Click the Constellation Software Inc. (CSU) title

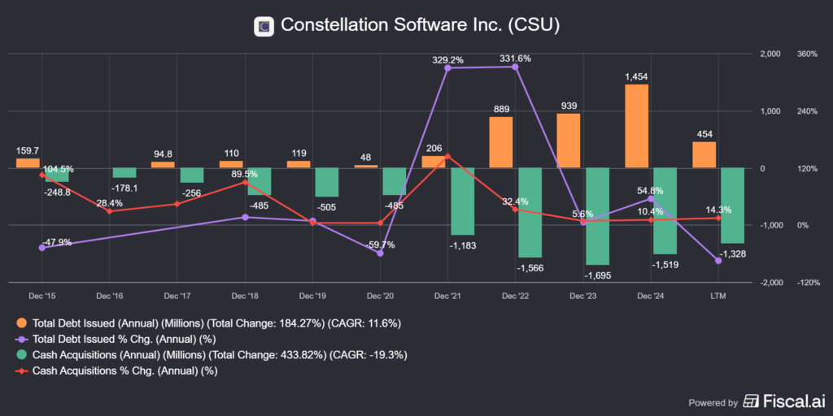click(x=420, y=26)
